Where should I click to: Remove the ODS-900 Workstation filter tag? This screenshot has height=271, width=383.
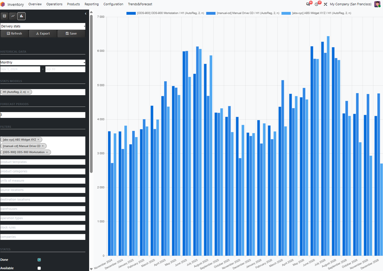point(47,152)
